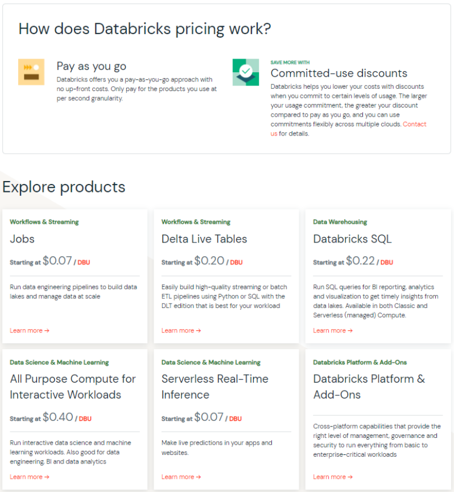Click the Data Warehousing category label
The image size is (454, 492).
tap(340, 222)
